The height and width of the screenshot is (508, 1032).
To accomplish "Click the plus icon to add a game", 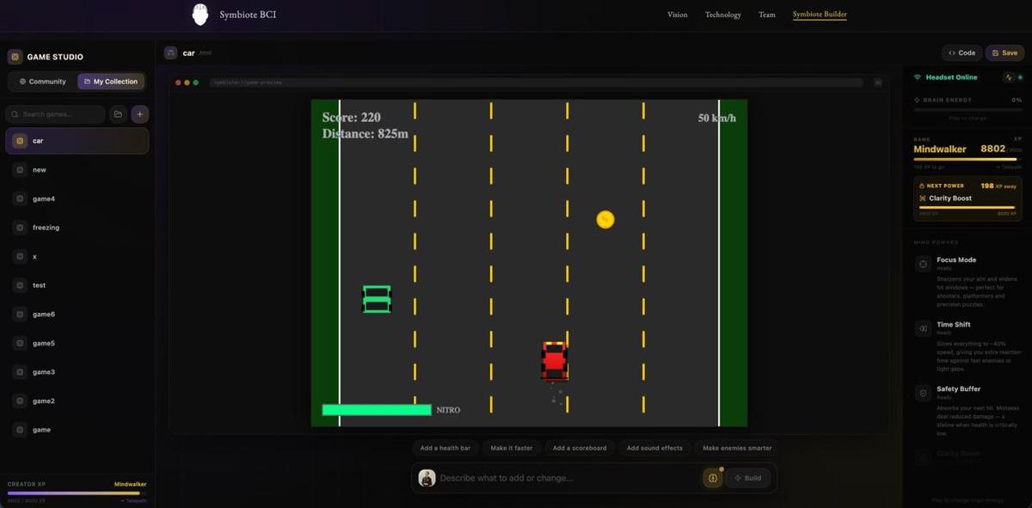I will [139, 114].
